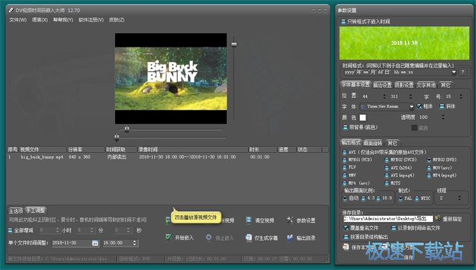Select the big_buck_bunny.mp4 row in list
Screen dimensions: 476x270
tap(168, 157)
